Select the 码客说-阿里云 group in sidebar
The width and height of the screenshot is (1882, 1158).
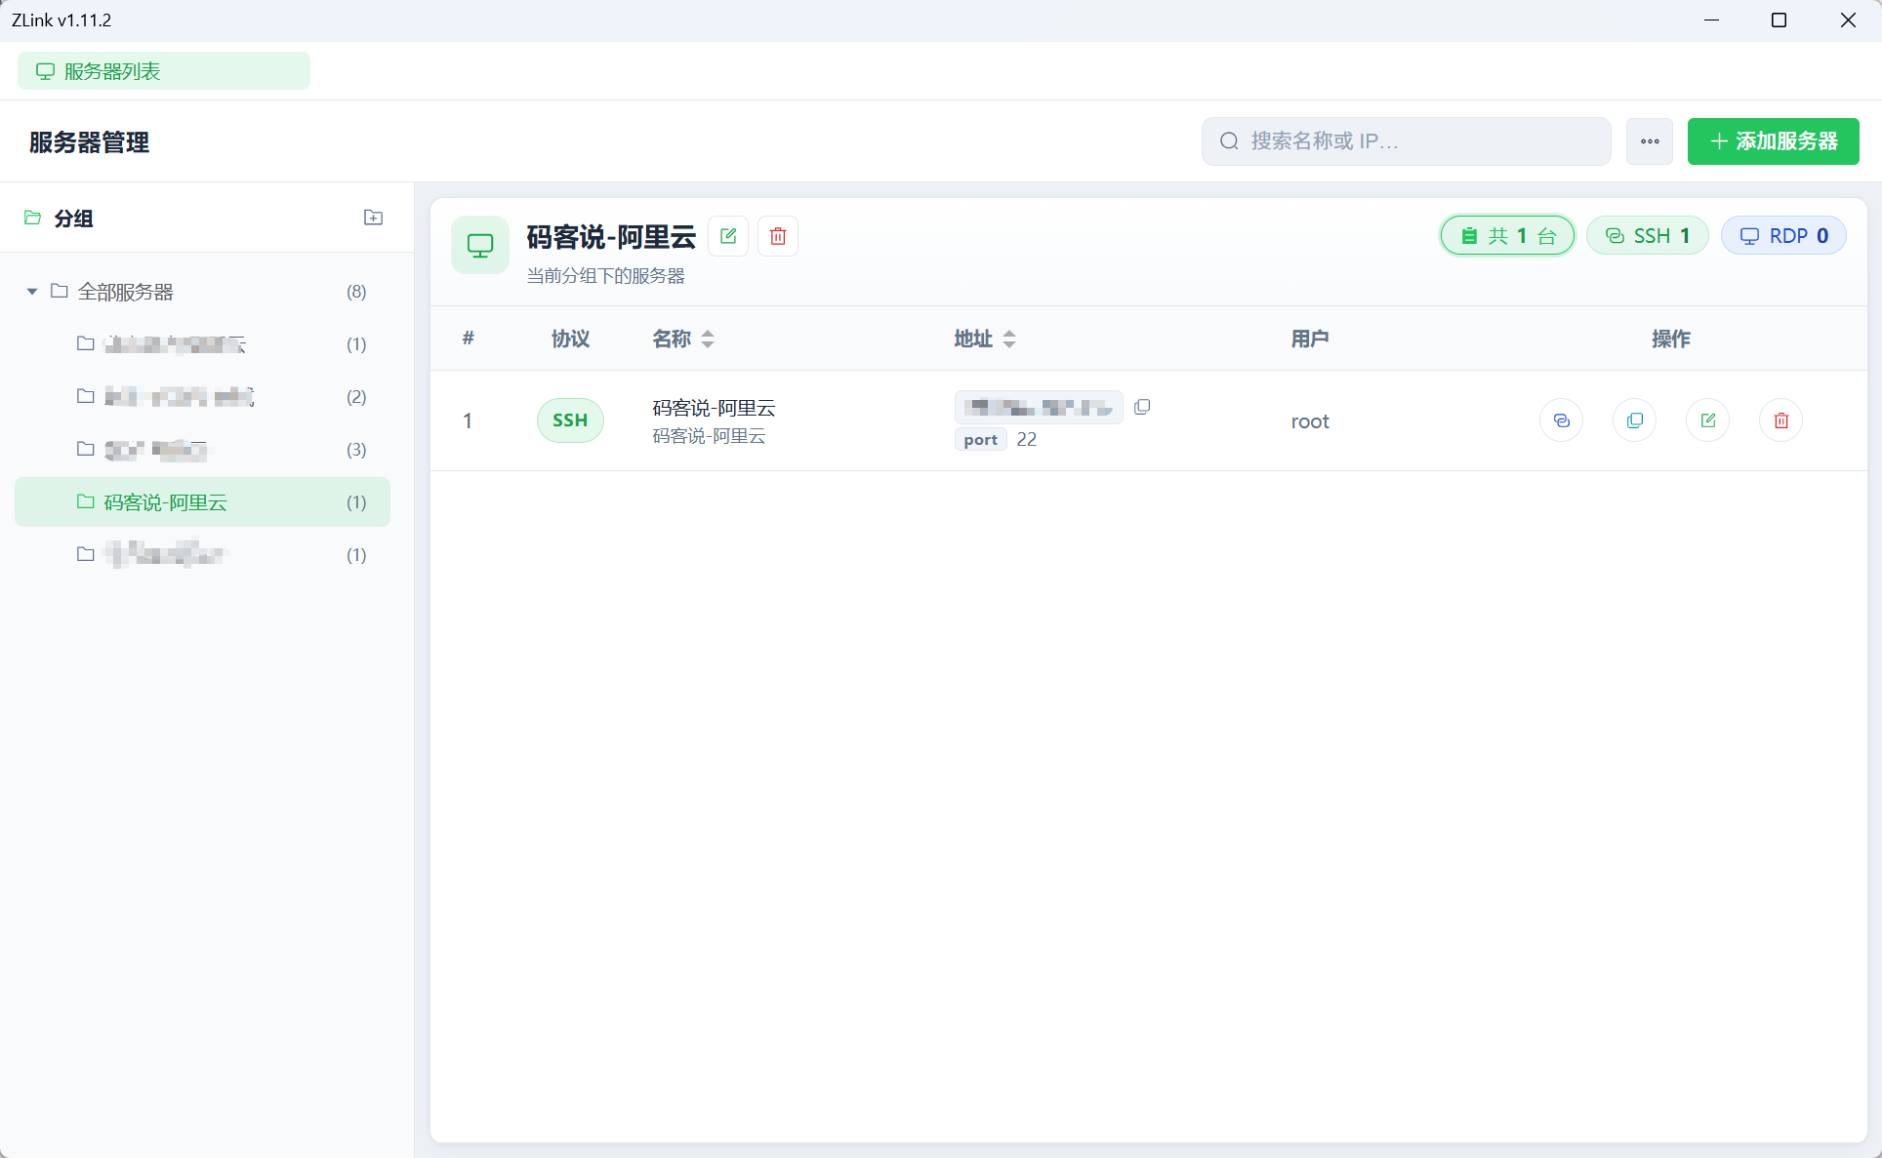coord(202,502)
